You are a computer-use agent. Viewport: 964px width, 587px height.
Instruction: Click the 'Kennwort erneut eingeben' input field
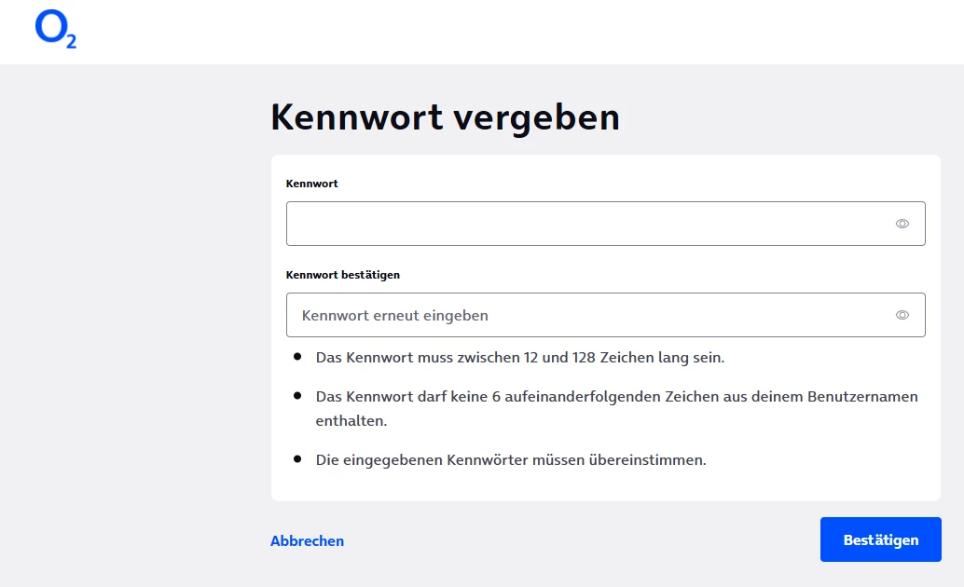coord(587,315)
